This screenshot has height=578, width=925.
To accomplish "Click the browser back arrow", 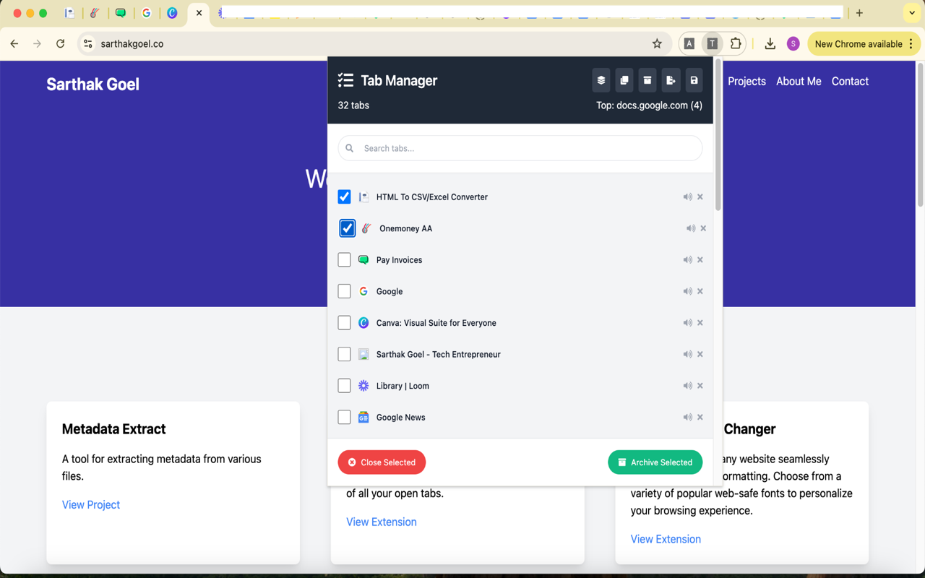I will 14,44.
